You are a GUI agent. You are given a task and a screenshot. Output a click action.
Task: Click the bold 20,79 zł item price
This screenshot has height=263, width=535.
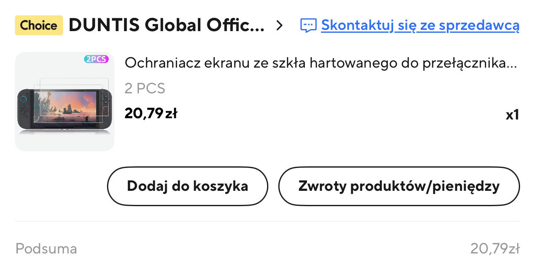coord(151,113)
